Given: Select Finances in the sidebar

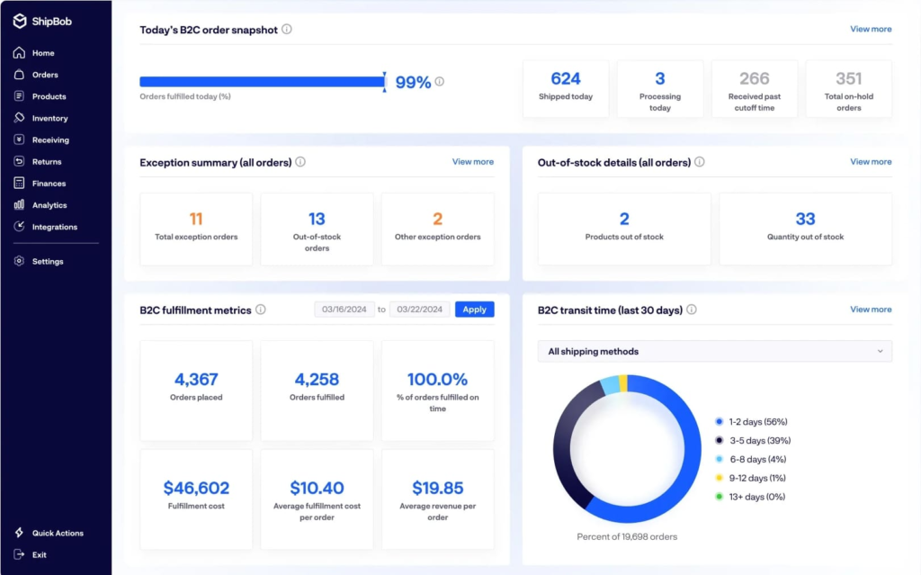Looking at the screenshot, I should [x=49, y=184].
